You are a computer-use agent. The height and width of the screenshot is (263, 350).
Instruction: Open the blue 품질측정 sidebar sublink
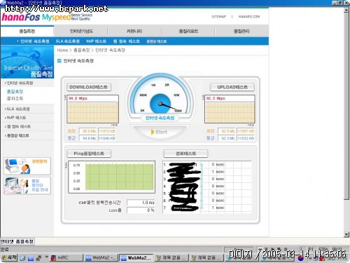tap(15, 92)
